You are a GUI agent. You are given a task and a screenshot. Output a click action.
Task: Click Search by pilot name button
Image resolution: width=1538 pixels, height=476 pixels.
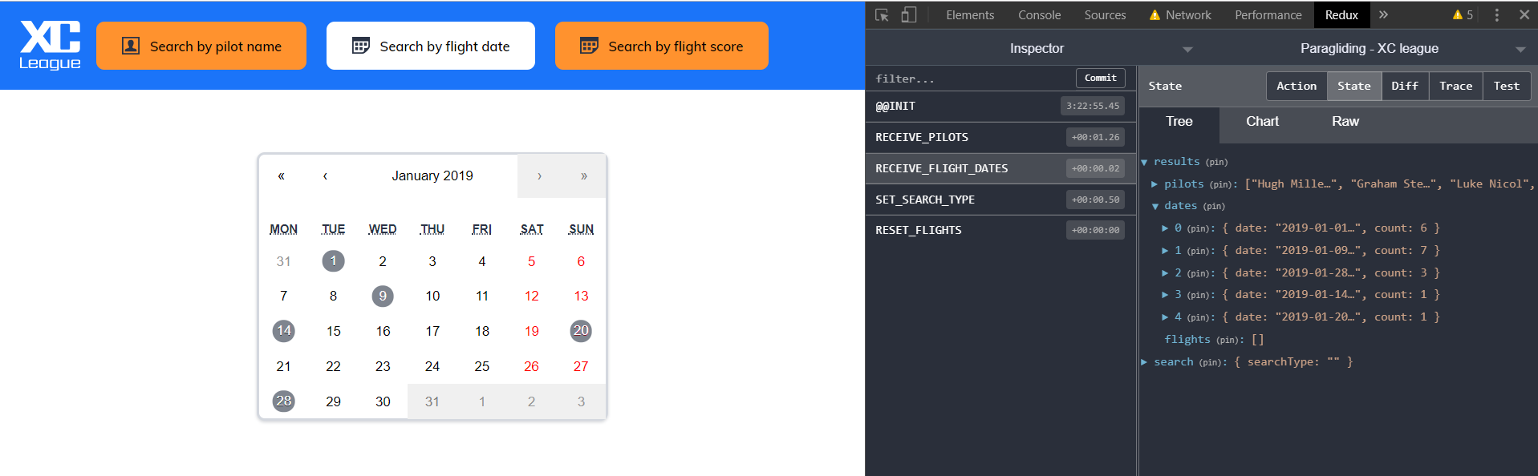pos(201,46)
